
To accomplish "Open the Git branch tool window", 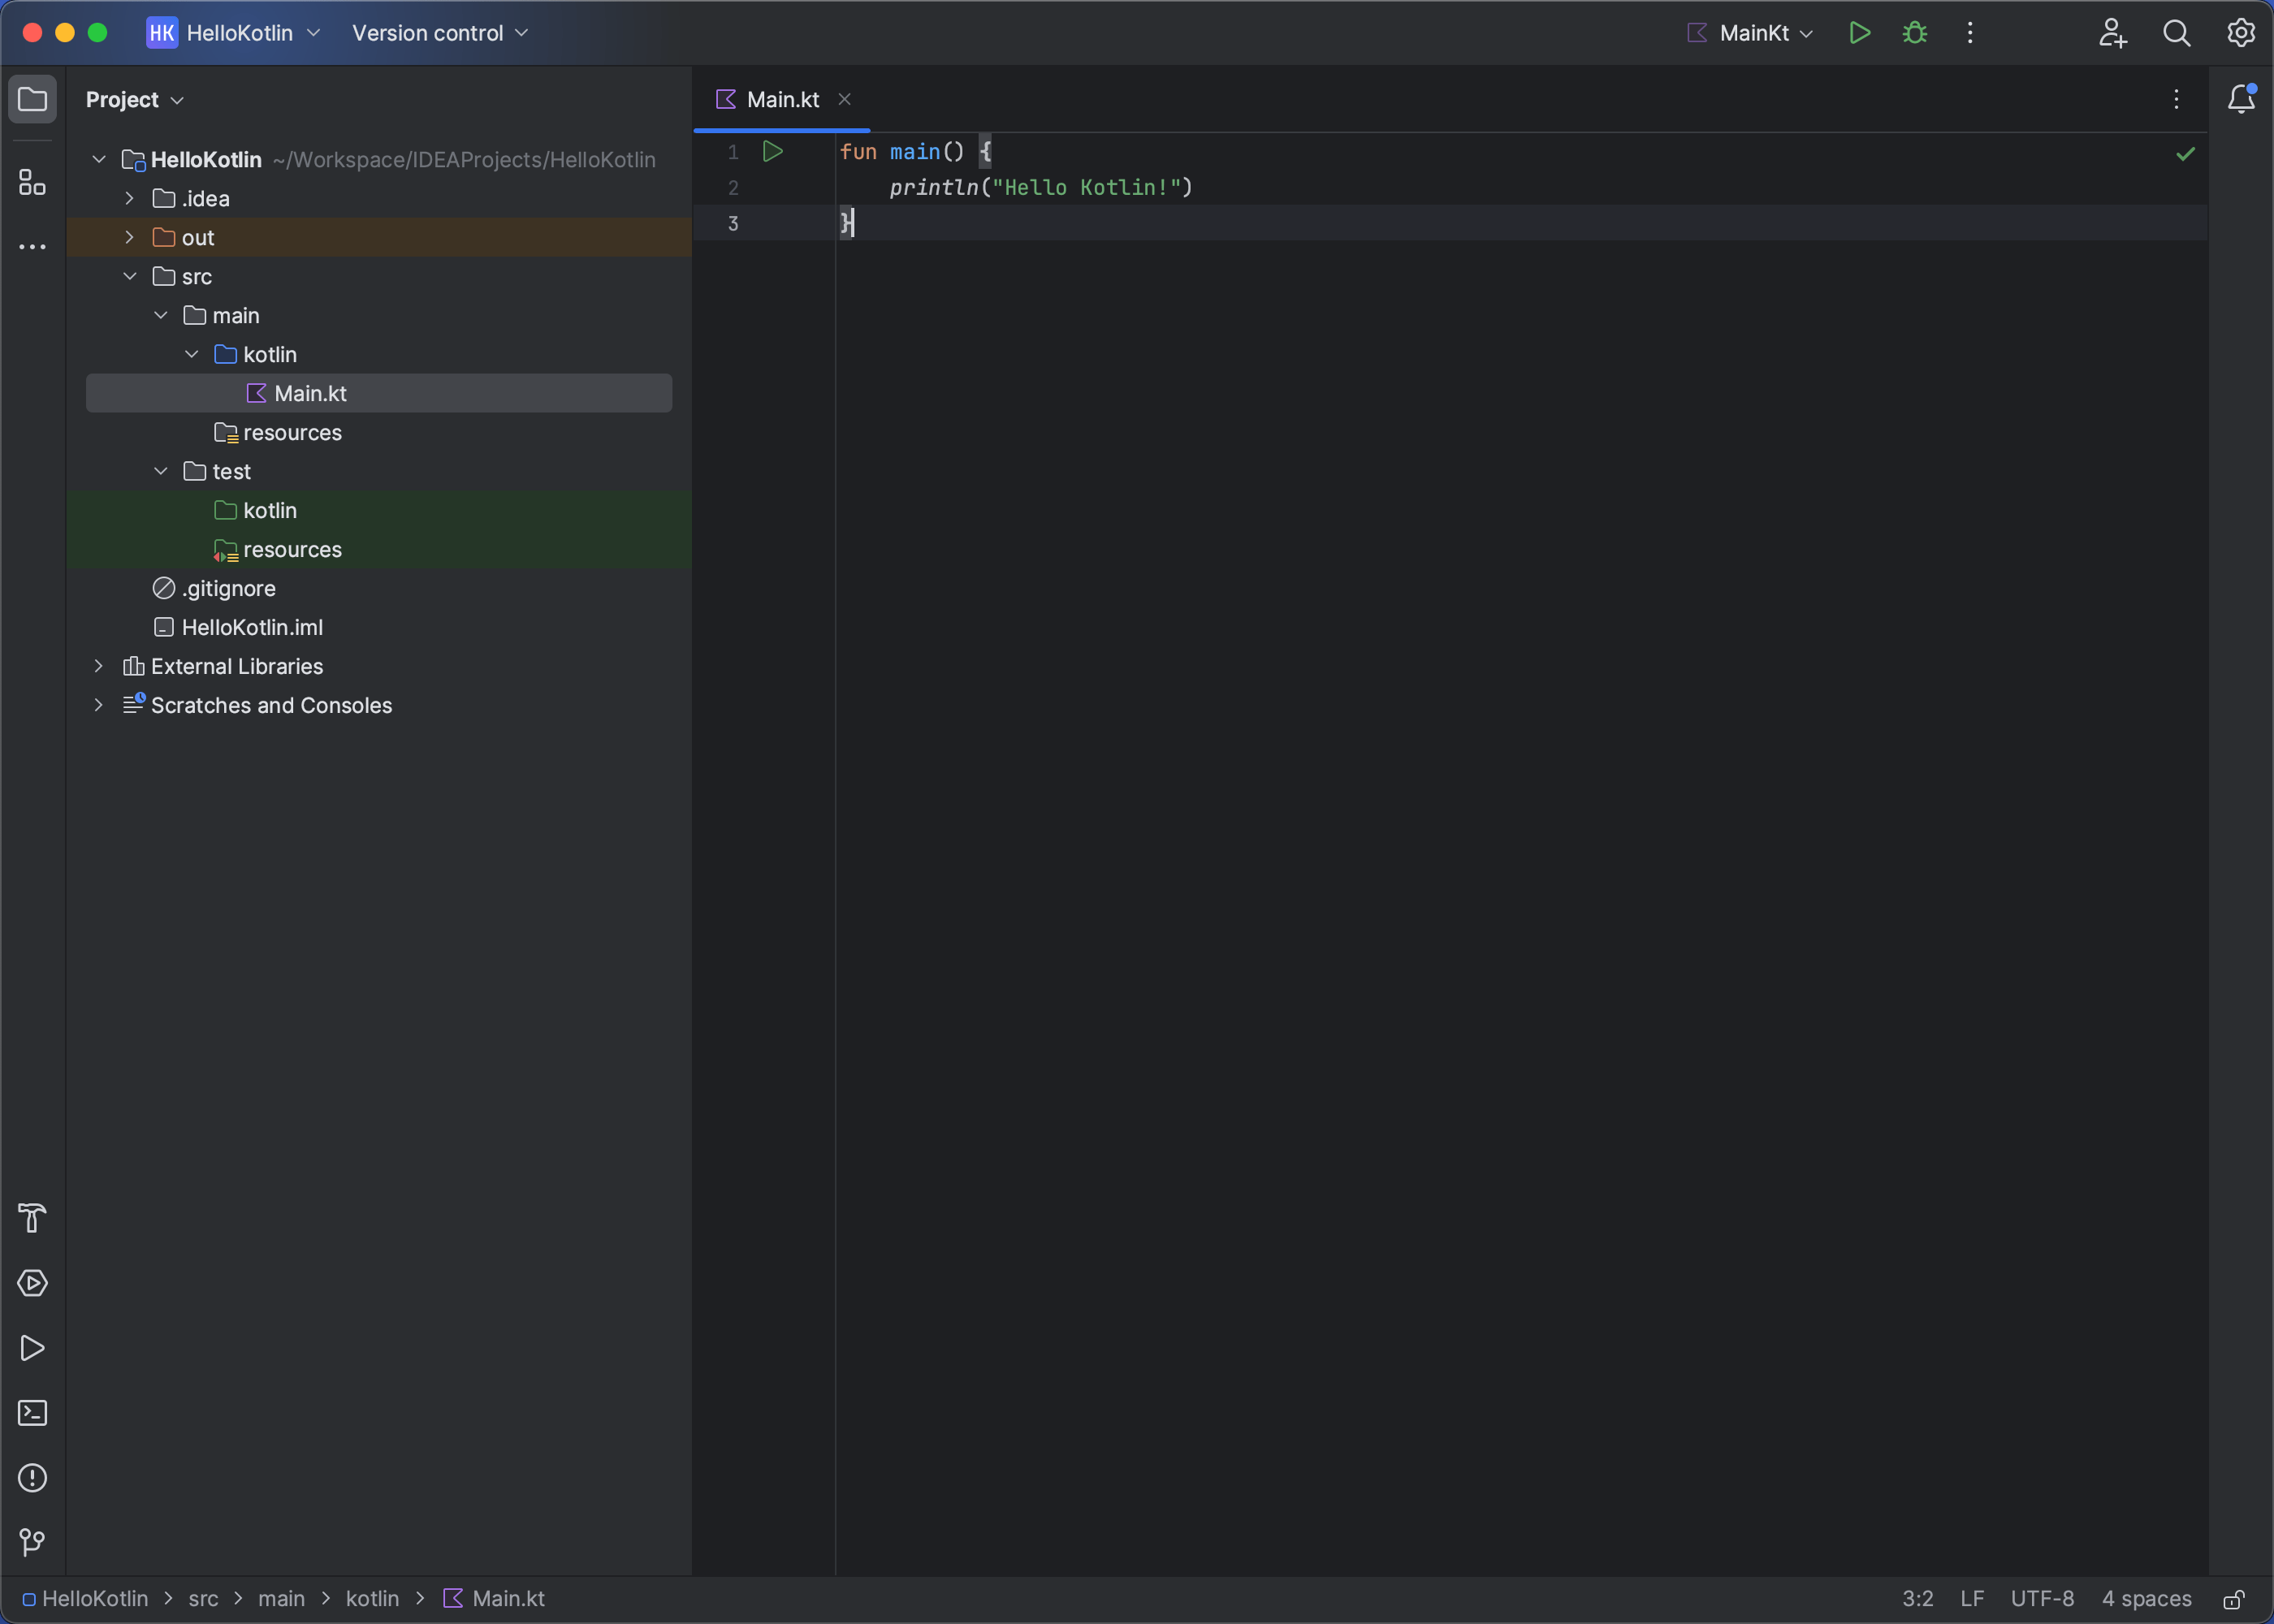I will coord(32,1543).
